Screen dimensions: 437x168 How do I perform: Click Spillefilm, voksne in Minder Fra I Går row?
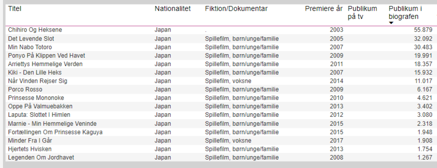click(x=228, y=141)
